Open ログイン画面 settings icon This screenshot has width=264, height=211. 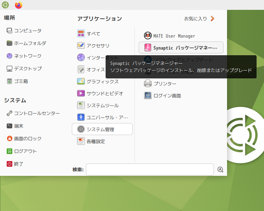point(148,95)
